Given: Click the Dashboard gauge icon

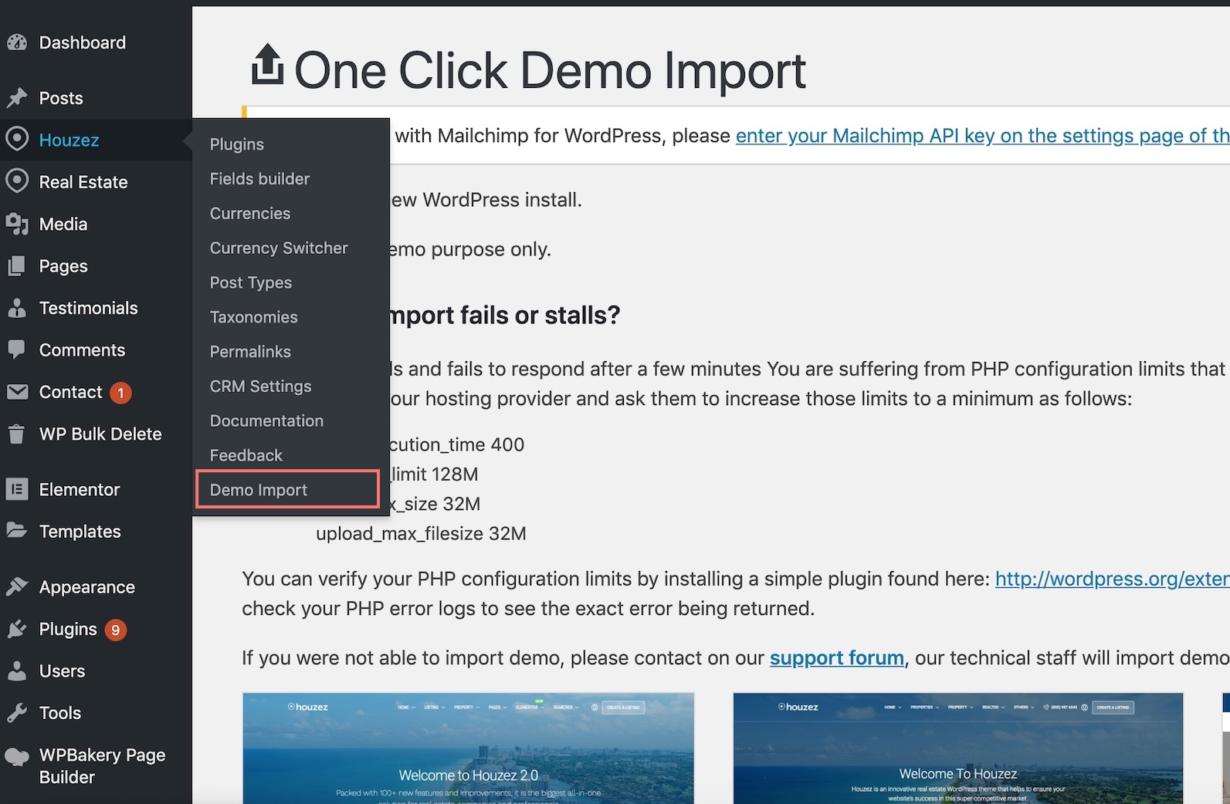Looking at the screenshot, I should [x=17, y=42].
